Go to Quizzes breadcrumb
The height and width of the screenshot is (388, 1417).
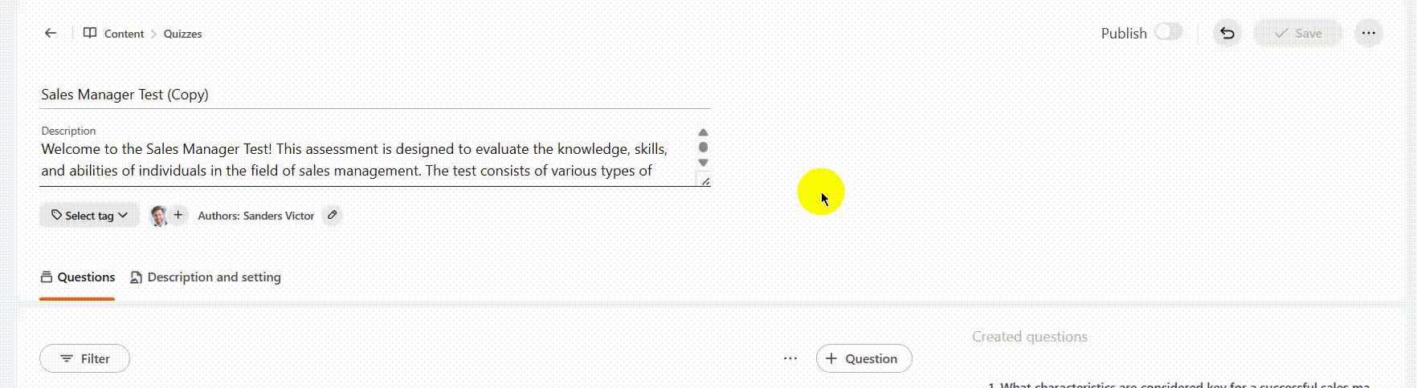coord(182,34)
